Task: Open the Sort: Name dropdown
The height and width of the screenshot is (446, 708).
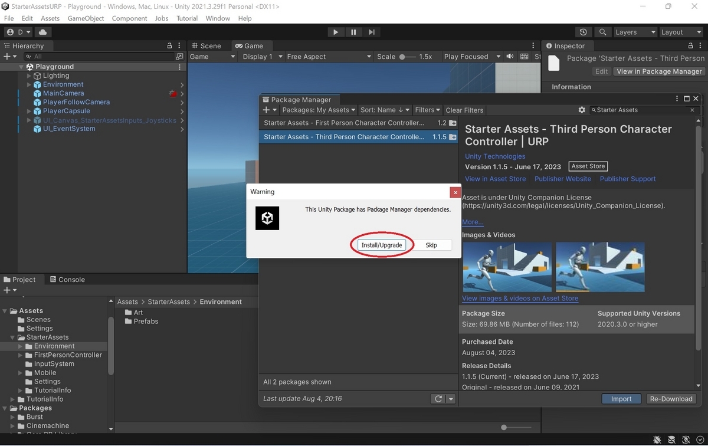Action: click(385, 110)
